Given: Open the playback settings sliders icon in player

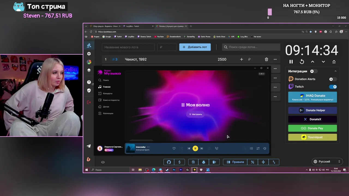Looking at the screenshot, I should 258,148.
